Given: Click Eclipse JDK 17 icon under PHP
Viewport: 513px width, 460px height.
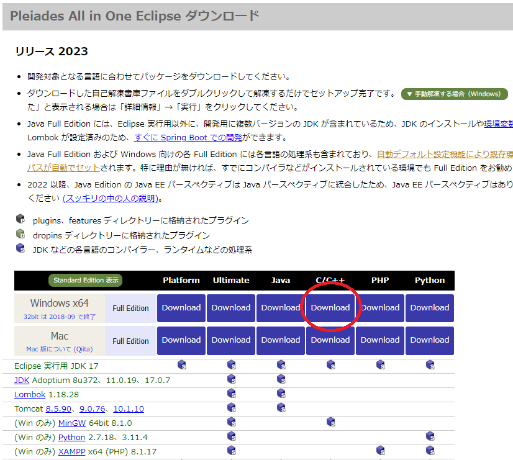Looking at the screenshot, I should (x=381, y=365).
